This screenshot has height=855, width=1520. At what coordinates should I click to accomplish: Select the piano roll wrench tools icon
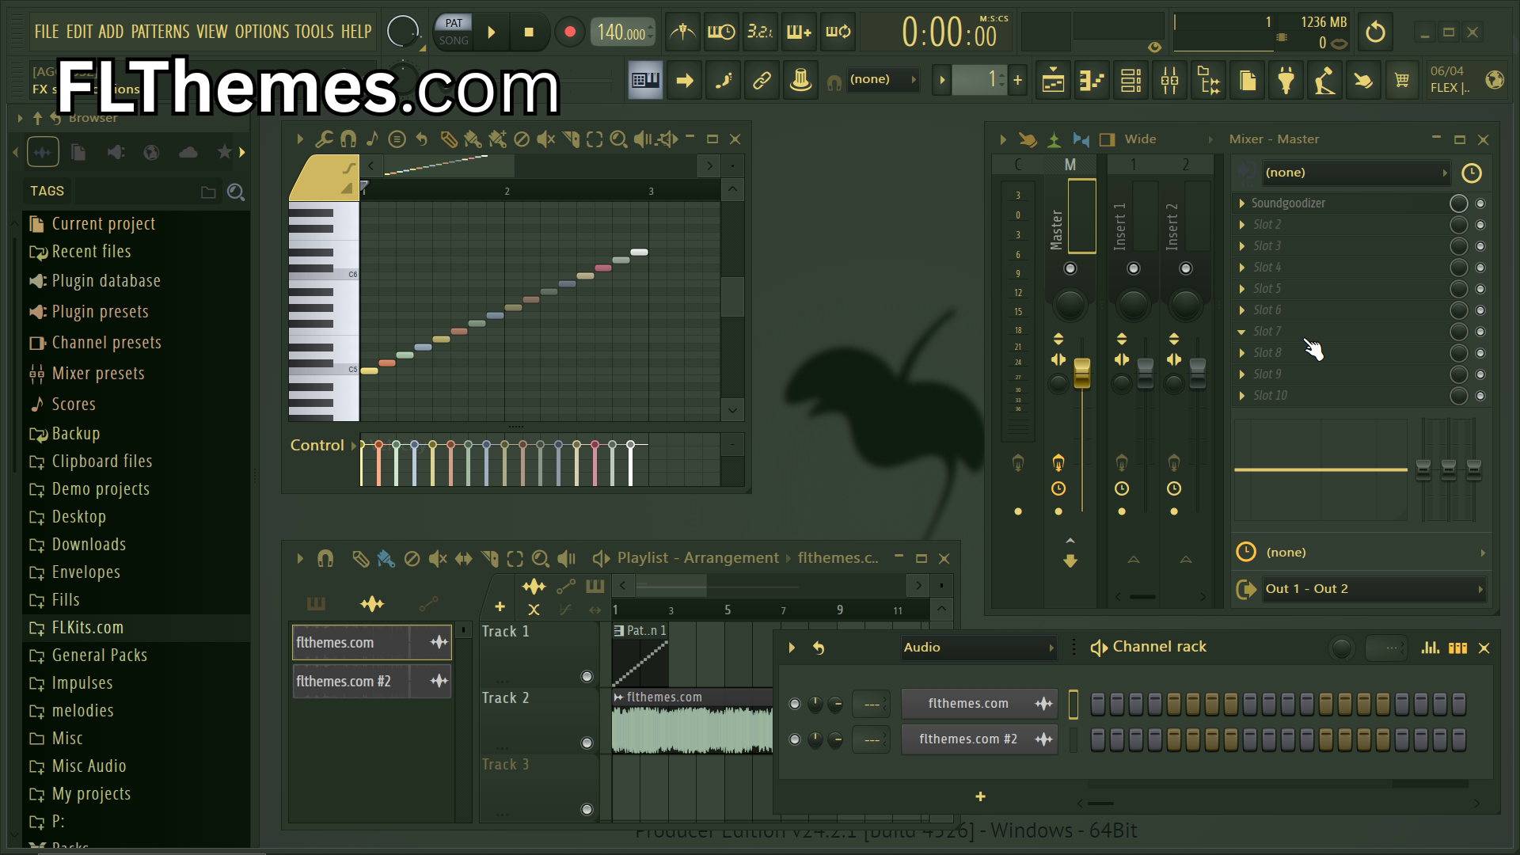(x=323, y=139)
